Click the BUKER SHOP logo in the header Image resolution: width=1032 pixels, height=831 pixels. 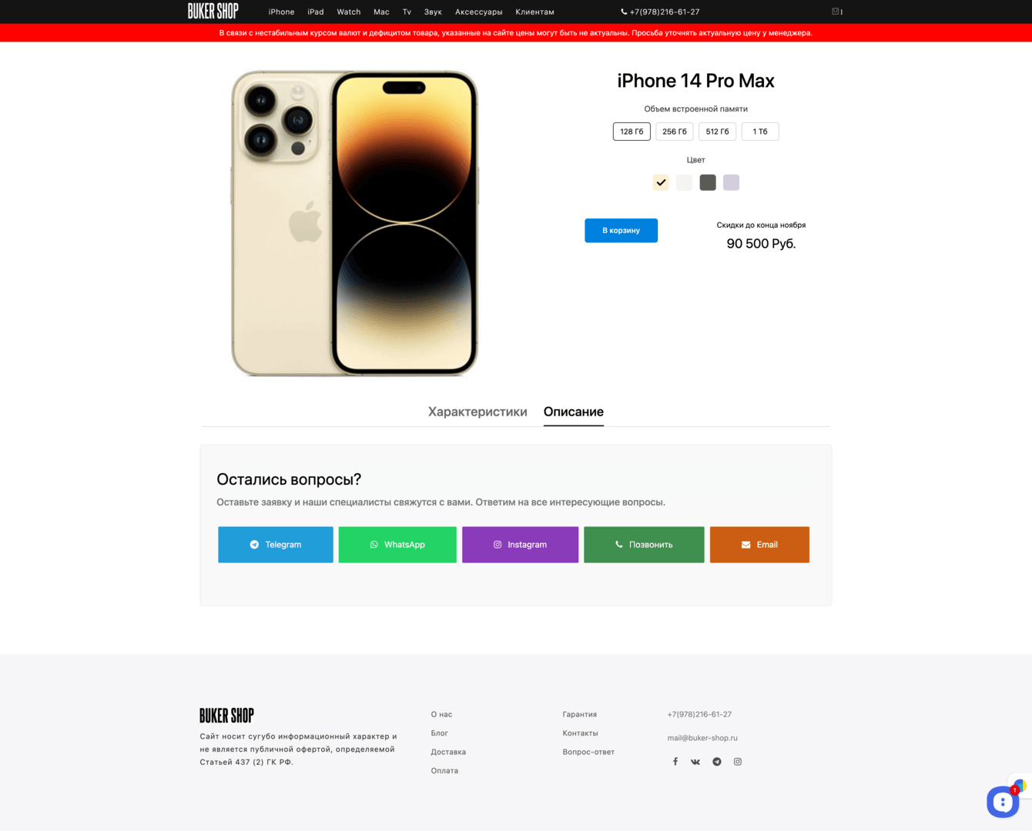[x=213, y=11]
